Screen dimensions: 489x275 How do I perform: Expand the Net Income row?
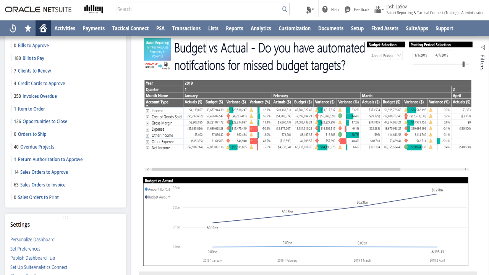pos(147,148)
